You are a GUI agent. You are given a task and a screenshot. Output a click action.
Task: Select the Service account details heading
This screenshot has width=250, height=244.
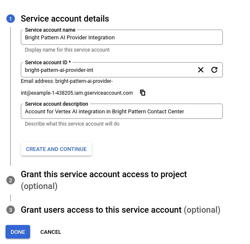pyautogui.click(x=65, y=19)
